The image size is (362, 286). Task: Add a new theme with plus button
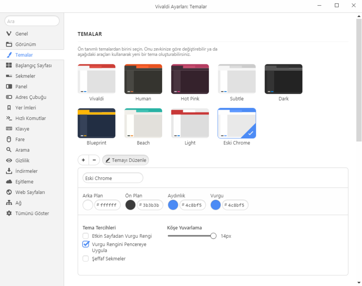coord(83,160)
